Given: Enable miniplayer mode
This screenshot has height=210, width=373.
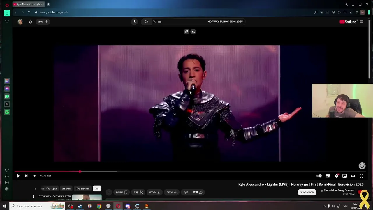Looking at the screenshot, I should (344, 176).
